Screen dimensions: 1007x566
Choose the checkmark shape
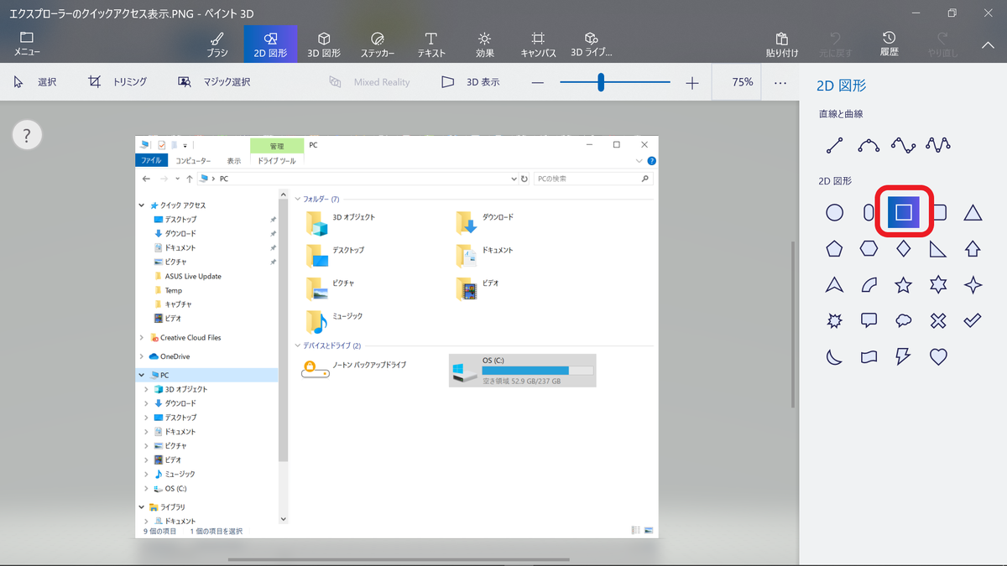coord(973,320)
